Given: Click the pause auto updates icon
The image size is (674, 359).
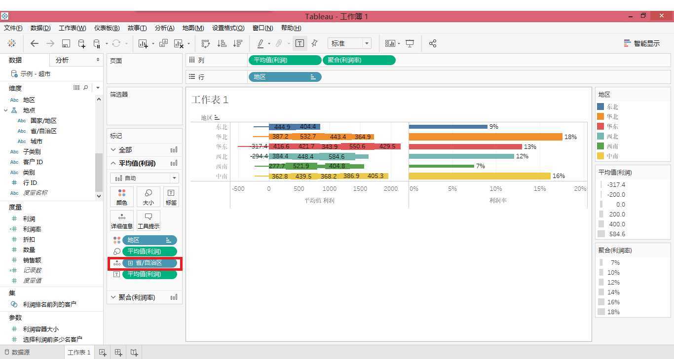Looking at the screenshot, I should tap(97, 43).
